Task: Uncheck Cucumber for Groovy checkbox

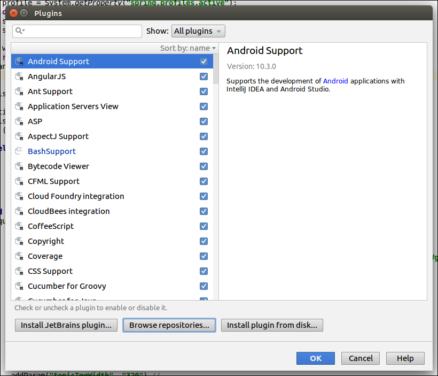Action: (204, 286)
